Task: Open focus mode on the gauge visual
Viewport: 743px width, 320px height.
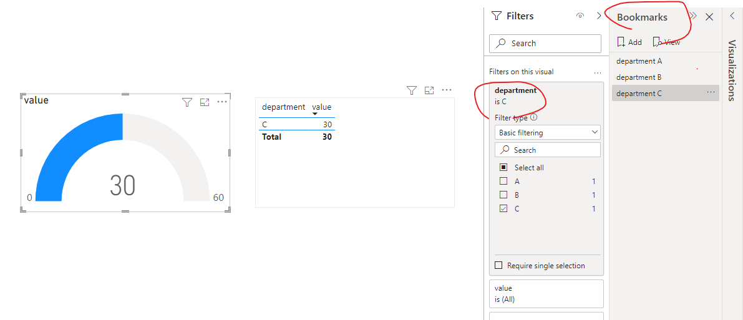Action: pyautogui.click(x=205, y=102)
